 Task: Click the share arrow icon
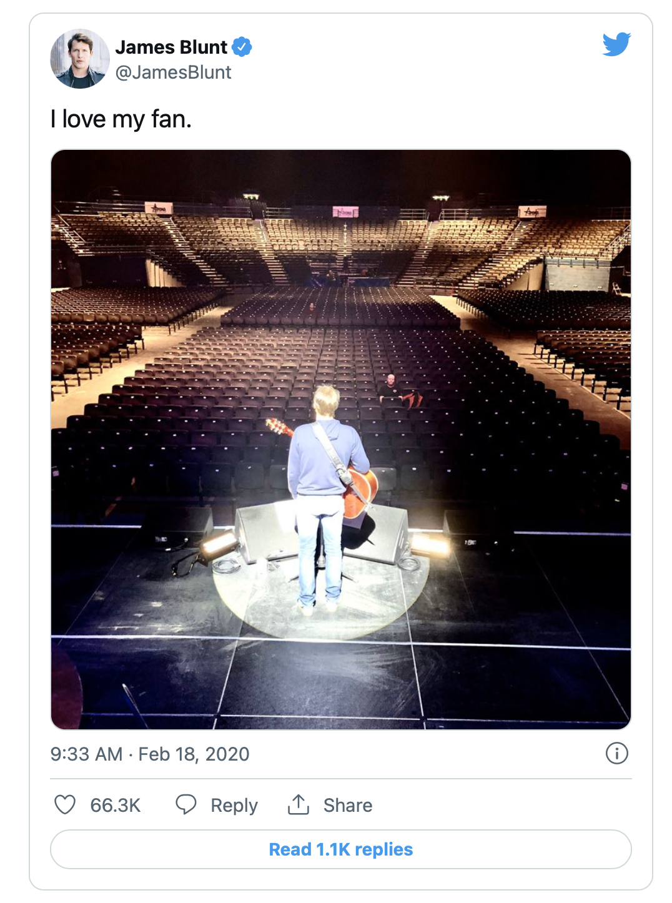pyautogui.click(x=299, y=804)
